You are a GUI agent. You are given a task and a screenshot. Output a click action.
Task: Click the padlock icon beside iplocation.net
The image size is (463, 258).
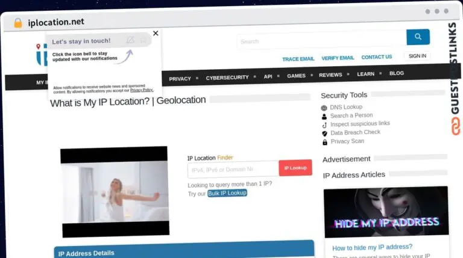[18, 23]
